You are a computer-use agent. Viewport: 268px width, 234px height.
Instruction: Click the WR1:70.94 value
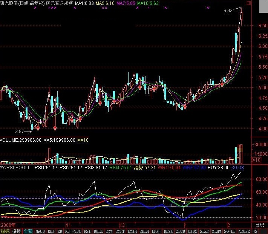click(169, 168)
